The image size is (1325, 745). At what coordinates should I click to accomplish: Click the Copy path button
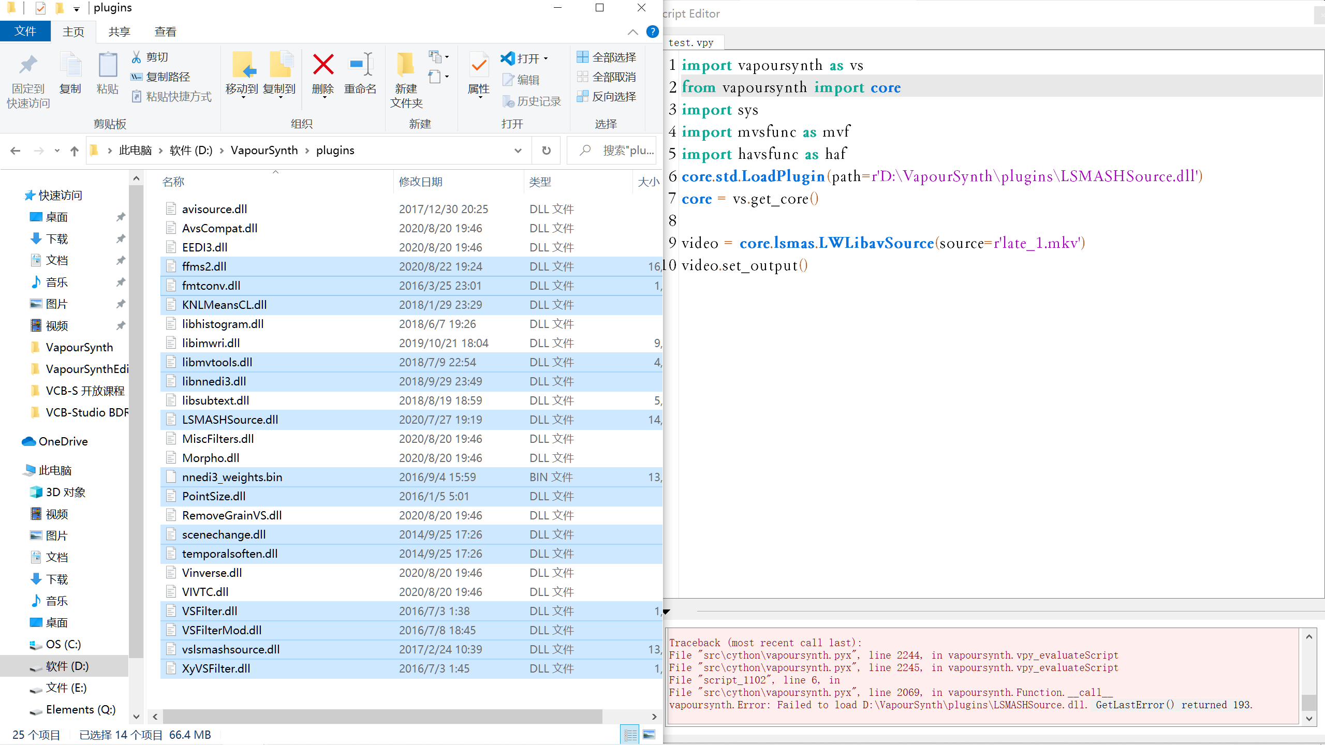[x=161, y=77]
